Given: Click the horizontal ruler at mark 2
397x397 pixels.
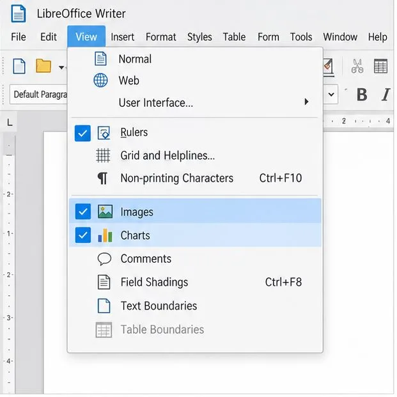Looking at the screenshot, I should (343, 121).
